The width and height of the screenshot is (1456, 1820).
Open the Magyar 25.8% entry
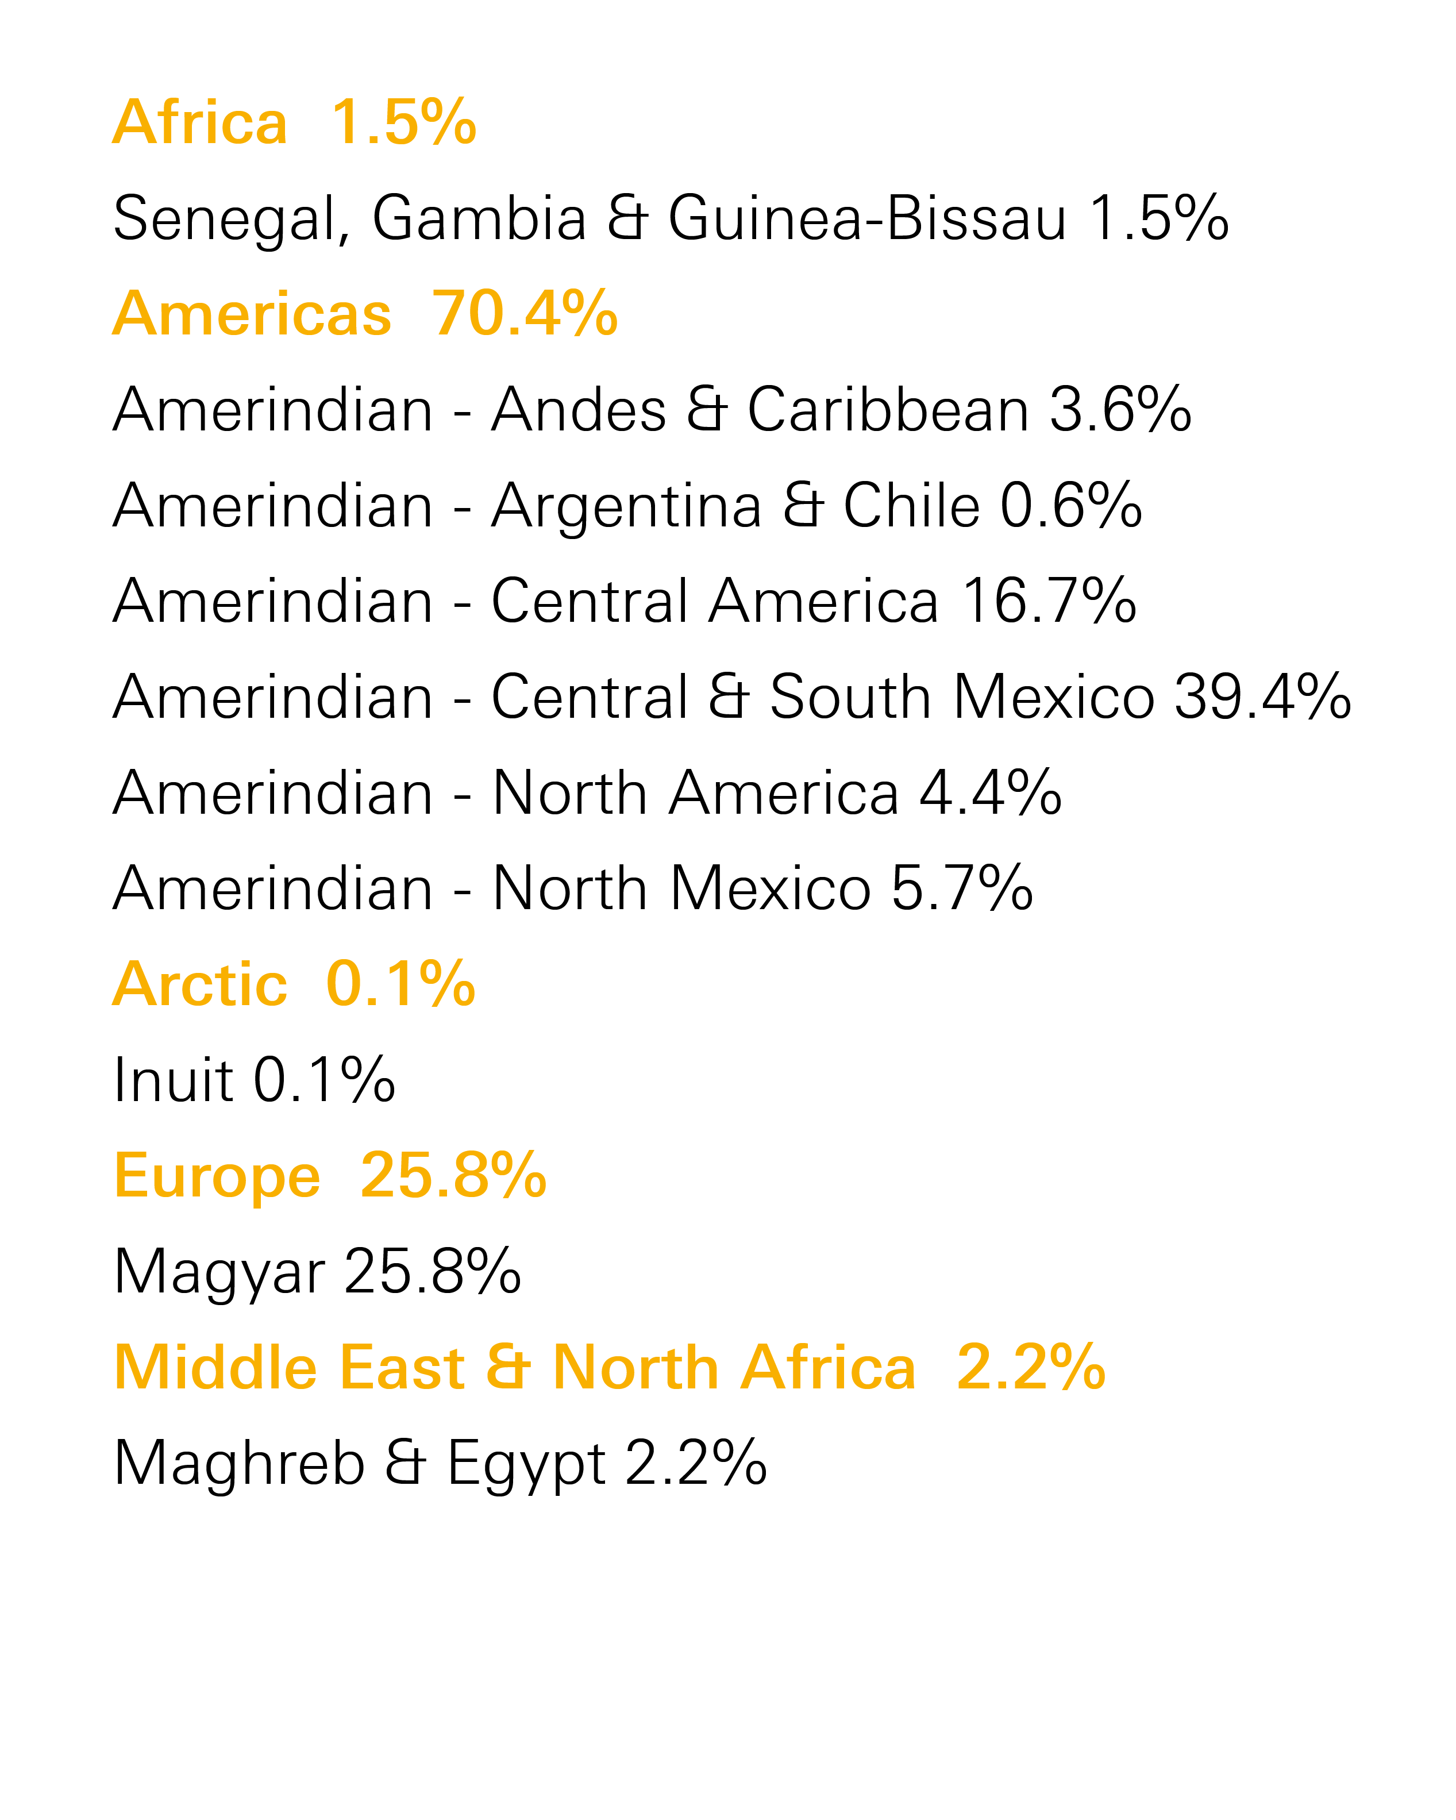[317, 1273]
